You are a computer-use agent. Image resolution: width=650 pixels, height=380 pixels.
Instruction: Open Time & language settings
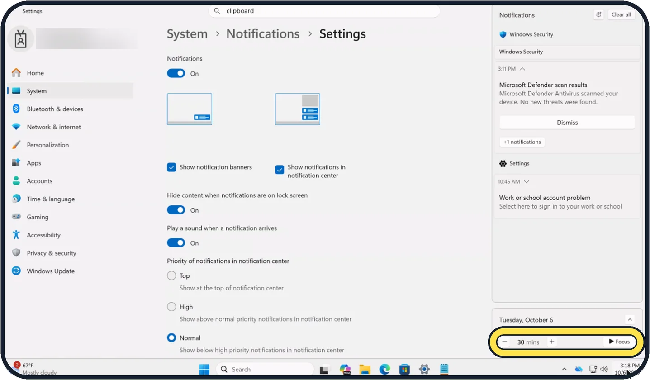pyautogui.click(x=51, y=199)
